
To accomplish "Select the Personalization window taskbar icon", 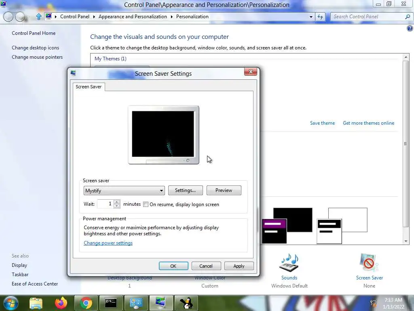I will [x=161, y=303].
